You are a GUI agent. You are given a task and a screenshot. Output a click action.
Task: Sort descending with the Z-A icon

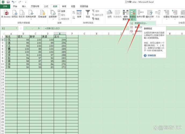coord(74,17)
